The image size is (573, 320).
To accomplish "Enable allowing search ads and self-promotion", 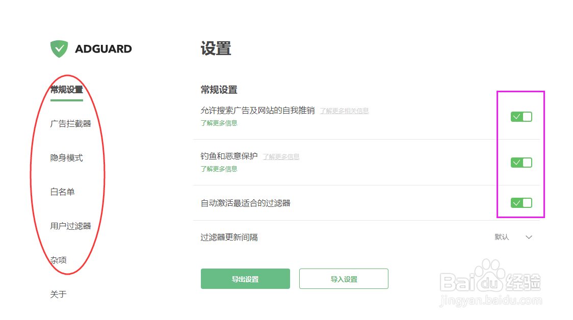I will pyautogui.click(x=520, y=116).
